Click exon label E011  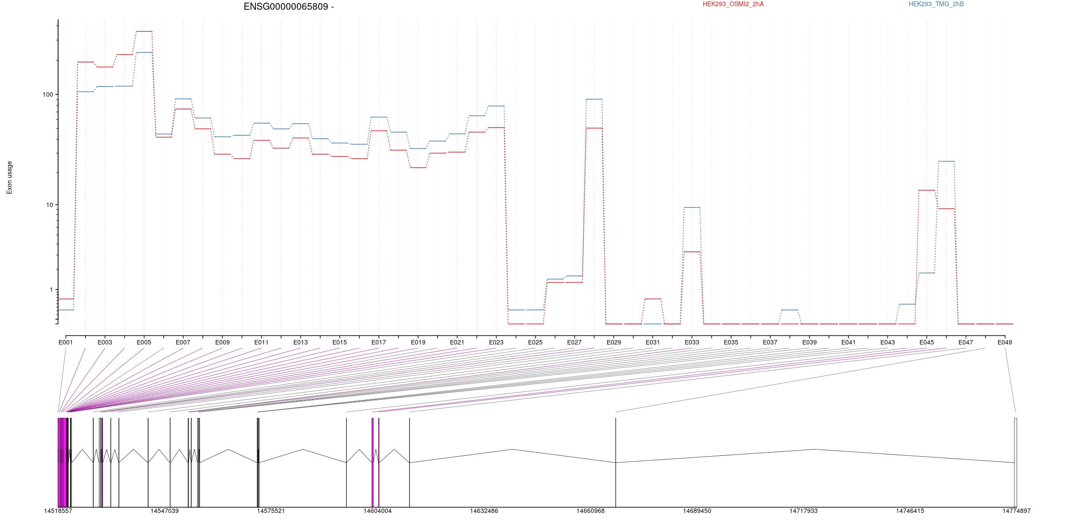tap(261, 342)
